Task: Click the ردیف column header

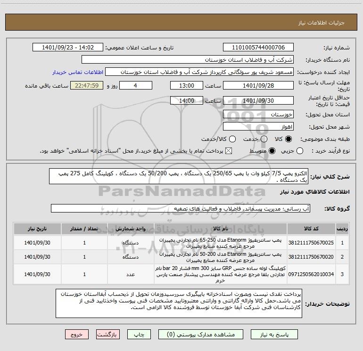Action: 342,229
